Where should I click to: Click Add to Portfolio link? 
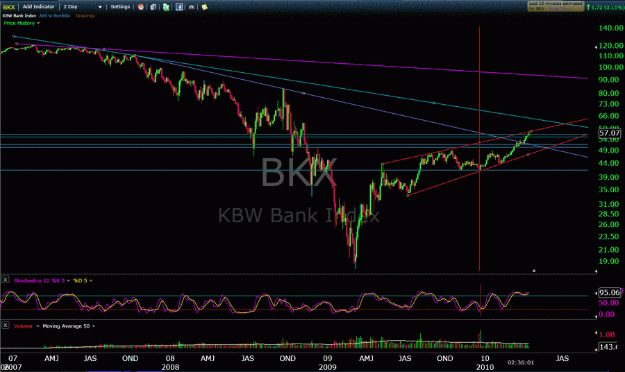[55, 16]
